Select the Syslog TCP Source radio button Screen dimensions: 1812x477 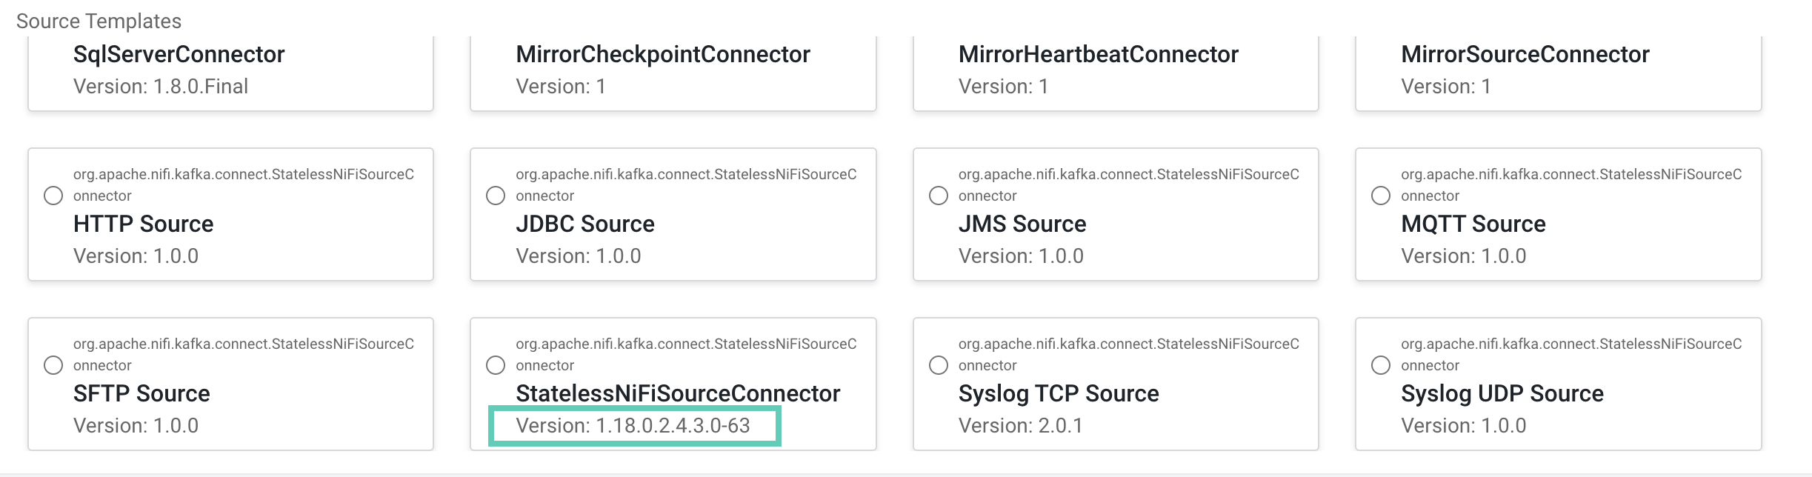pyautogui.click(x=939, y=365)
